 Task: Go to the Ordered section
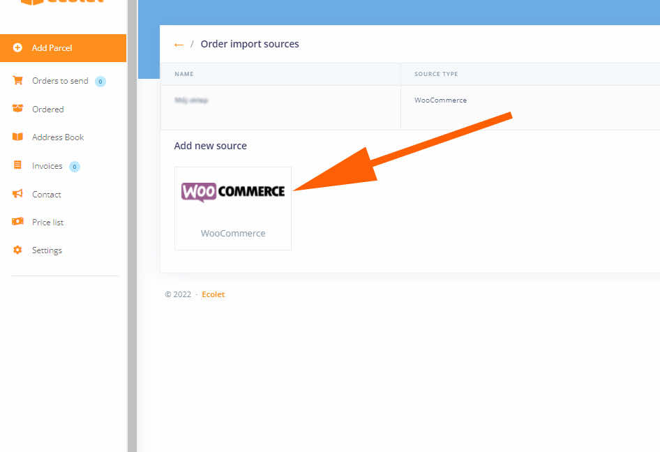(48, 110)
